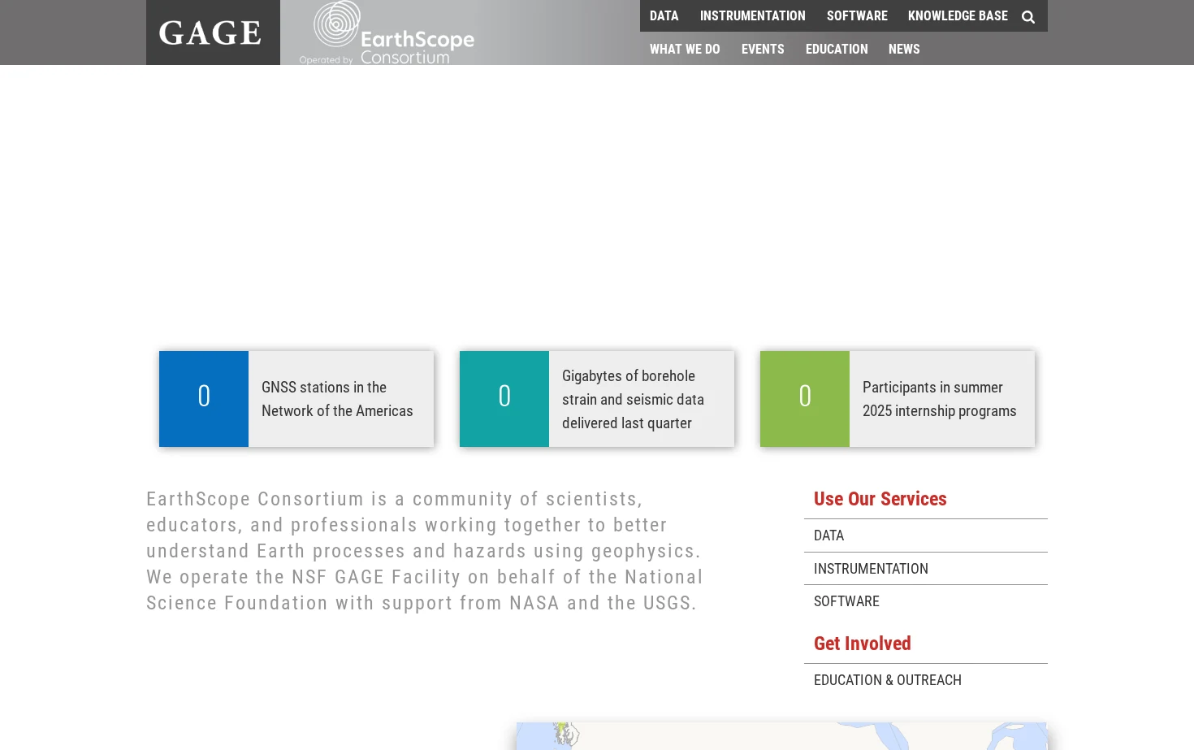The width and height of the screenshot is (1194, 750).
Task: Click the Use Our Services heading
Action: (880, 499)
